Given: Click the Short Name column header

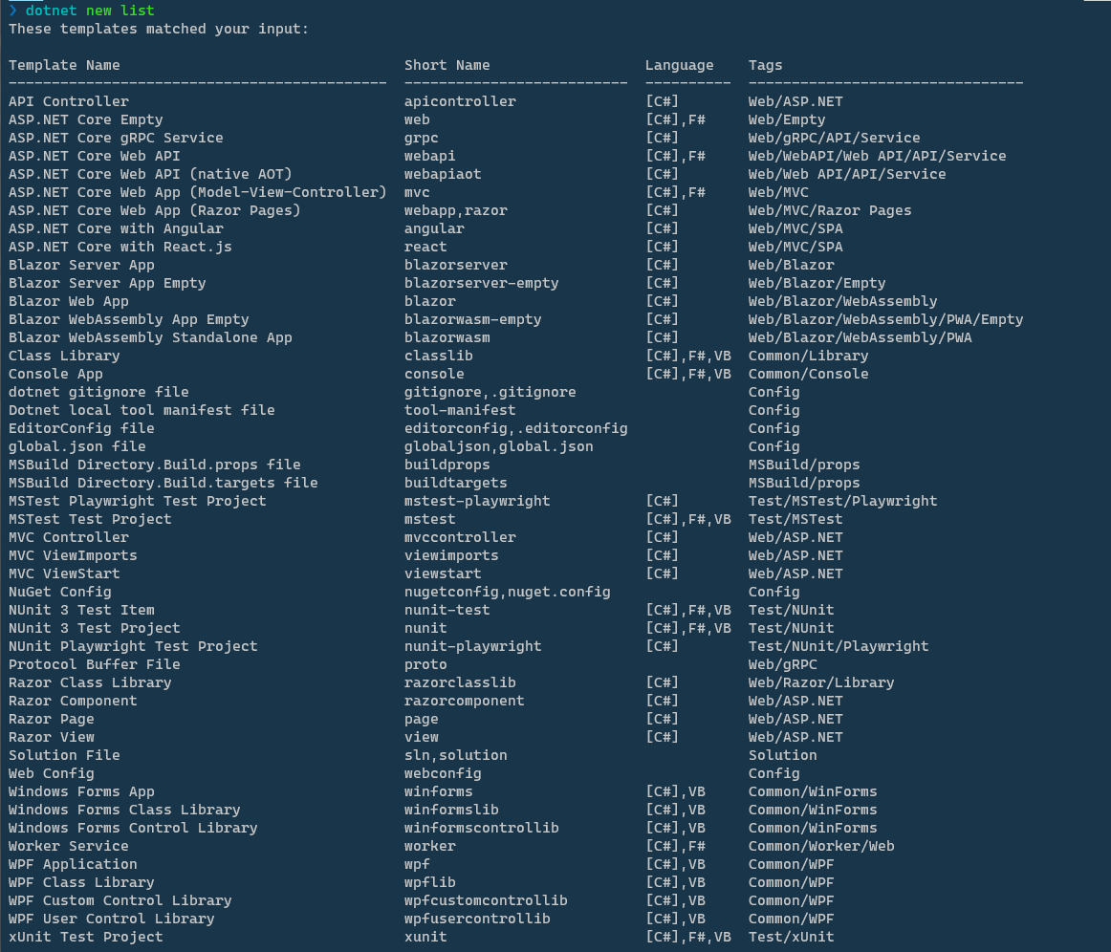Looking at the screenshot, I should pos(447,64).
